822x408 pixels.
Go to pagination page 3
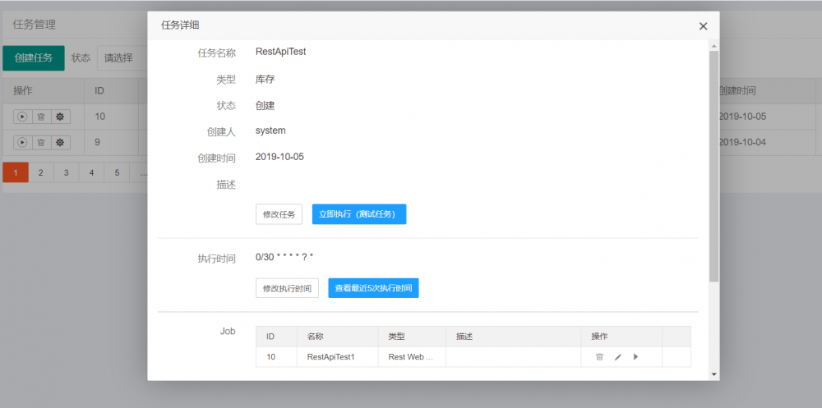[66, 172]
